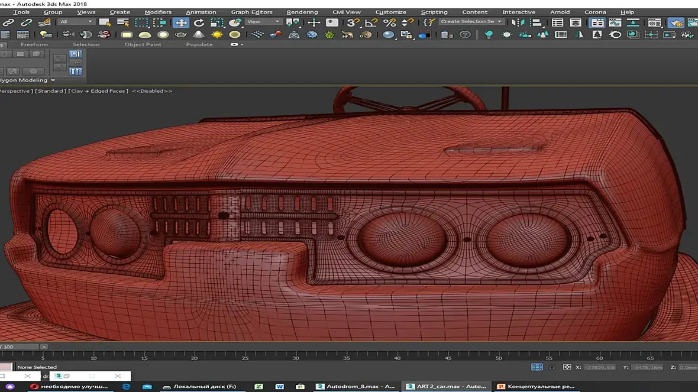The image size is (698, 392).
Task: Click the yellow sun light icon
Action: click(x=216, y=35)
